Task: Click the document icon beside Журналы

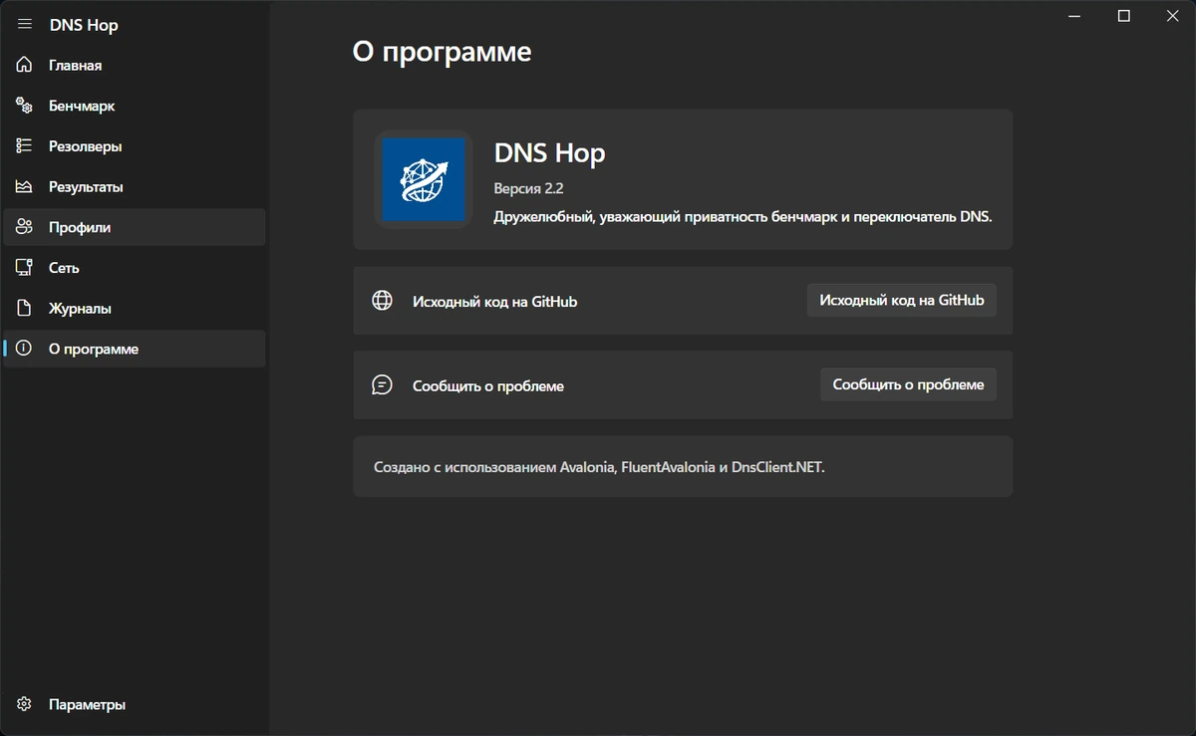Action: pos(25,309)
